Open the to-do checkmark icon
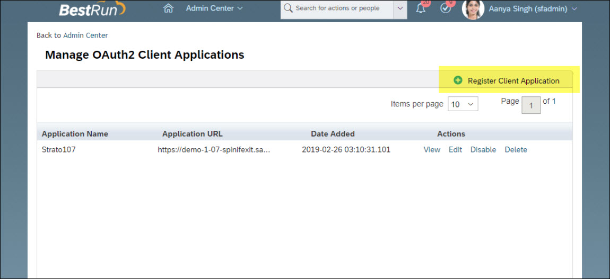This screenshot has height=279, width=610. pyautogui.click(x=446, y=9)
